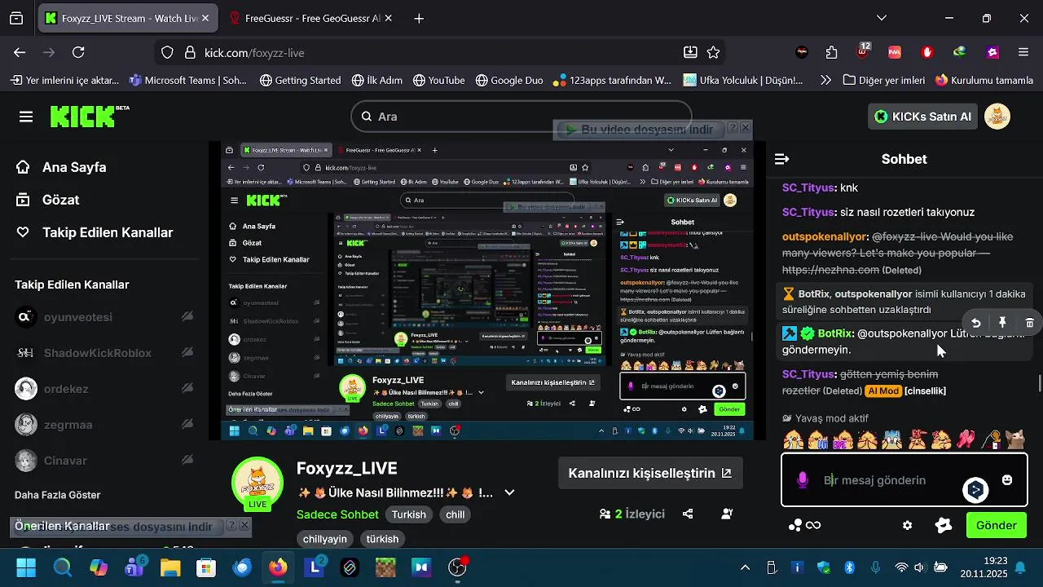
Task: Undo the moderation action on message
Action: click(975, 323)
